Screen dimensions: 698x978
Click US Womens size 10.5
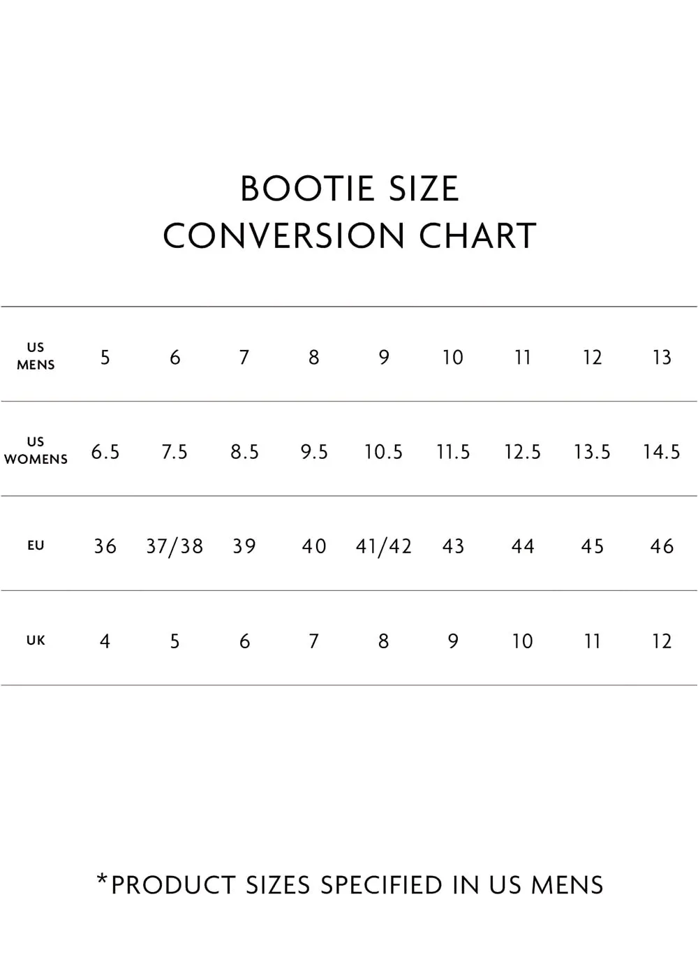(x=383, y=452)
